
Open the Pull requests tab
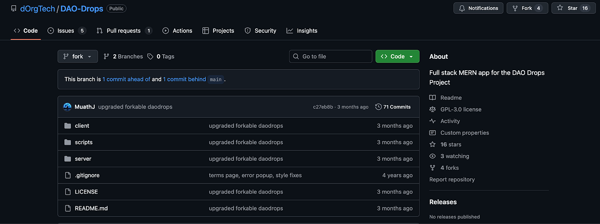tap(124, 31)
